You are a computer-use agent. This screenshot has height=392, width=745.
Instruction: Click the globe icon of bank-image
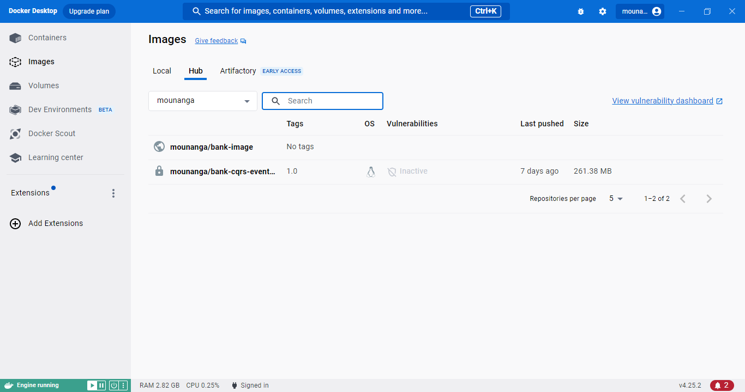(x=159, y=146)
